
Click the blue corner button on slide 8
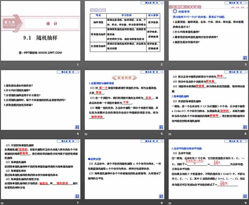(x=161, y=195)
